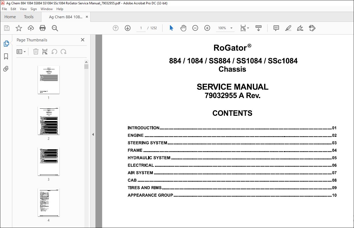The image size is (354, 228).
Task: Open the Help menu
Action: coord(60,9)
